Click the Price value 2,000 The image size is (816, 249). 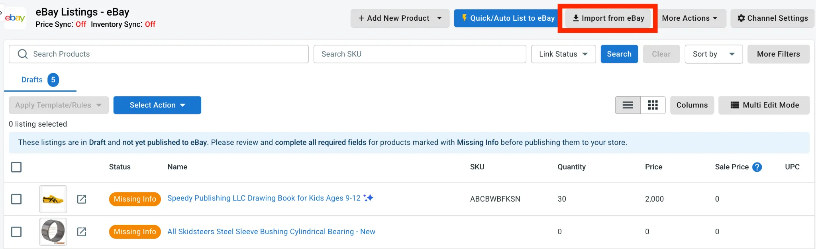[x=655, y=199]
